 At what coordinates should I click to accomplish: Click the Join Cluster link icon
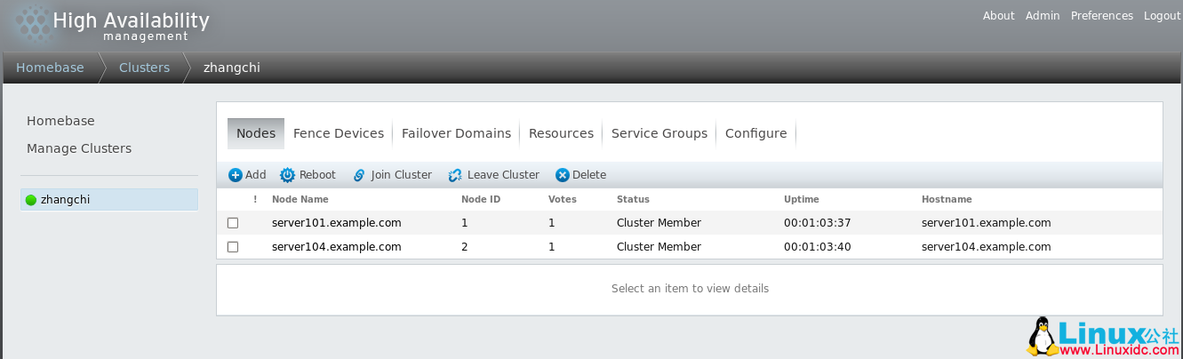pos(359,175)
